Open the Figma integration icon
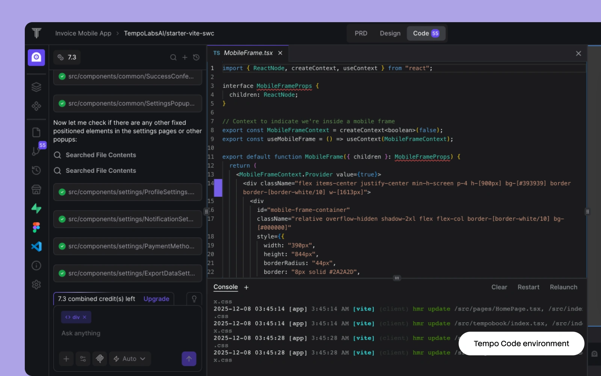 tap(36, 228)
